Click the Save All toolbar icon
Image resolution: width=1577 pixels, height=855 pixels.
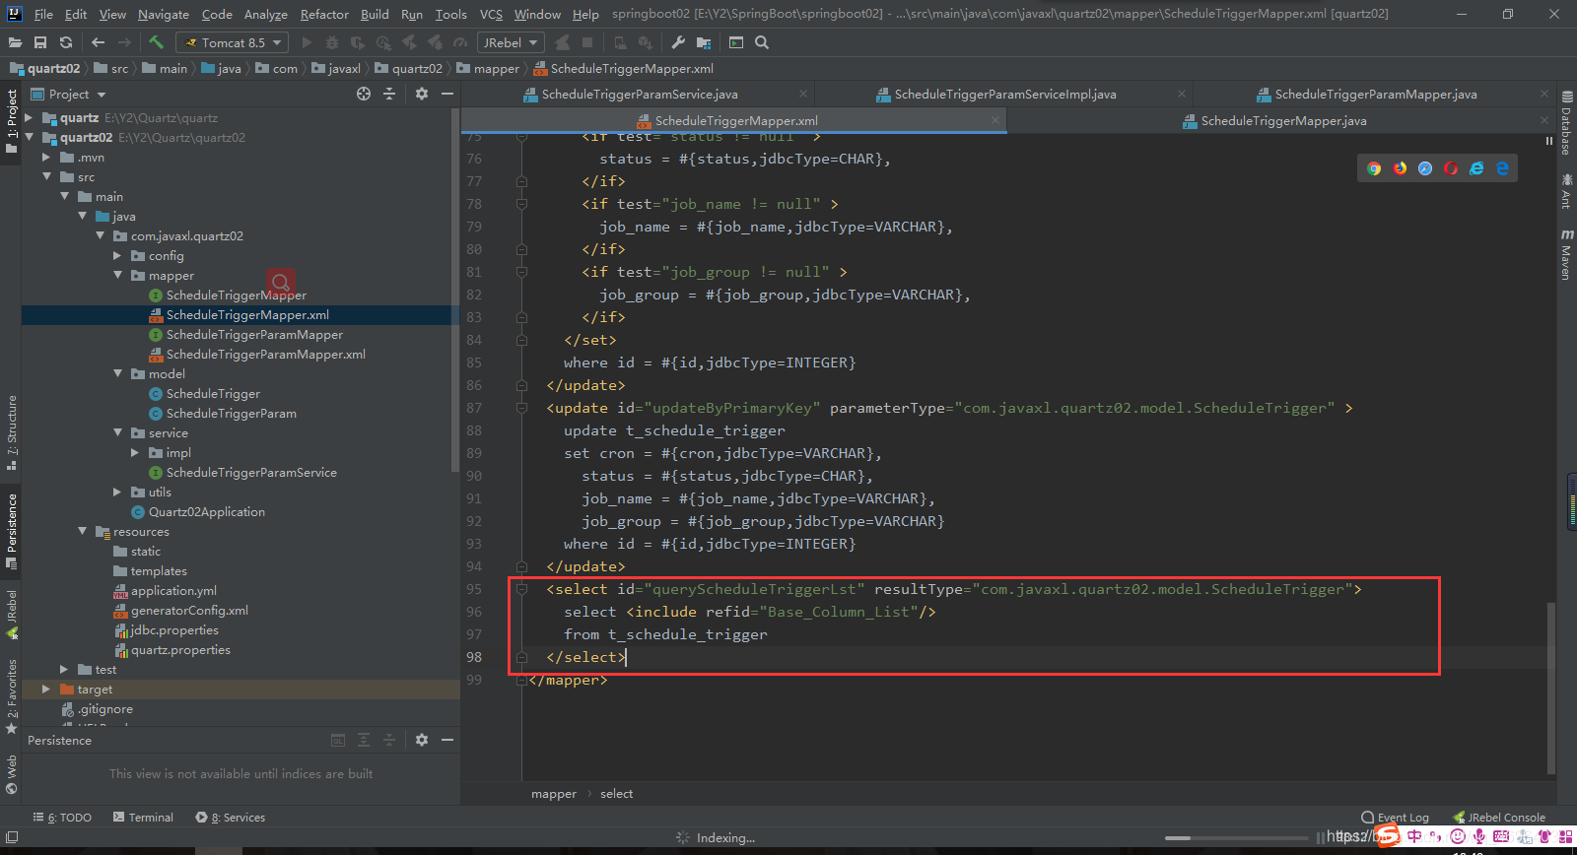40,42
